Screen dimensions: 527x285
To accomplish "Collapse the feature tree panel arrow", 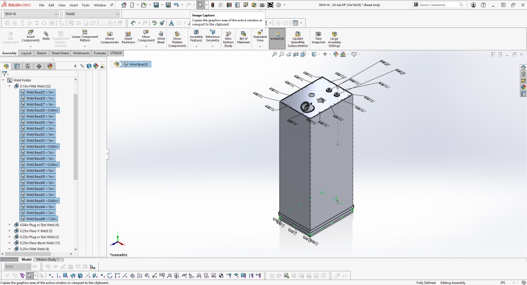I will 75,66.
